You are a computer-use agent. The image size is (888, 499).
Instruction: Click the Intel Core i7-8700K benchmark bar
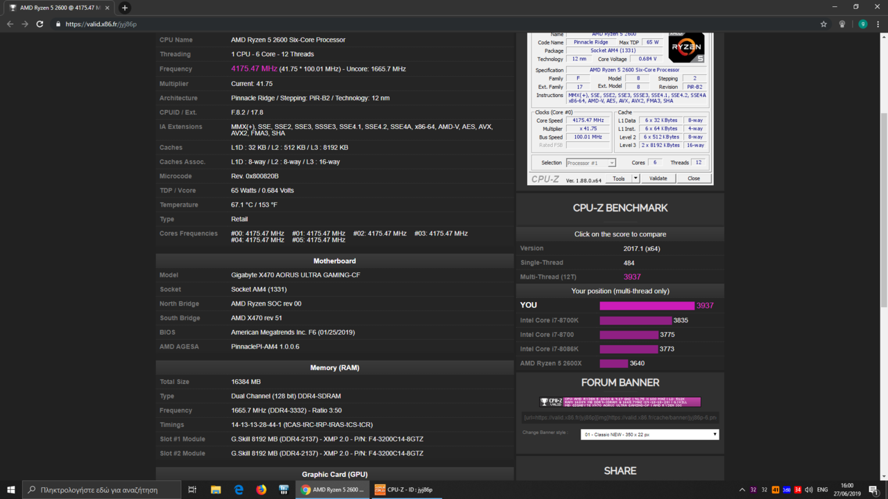(x=635, y=320)
